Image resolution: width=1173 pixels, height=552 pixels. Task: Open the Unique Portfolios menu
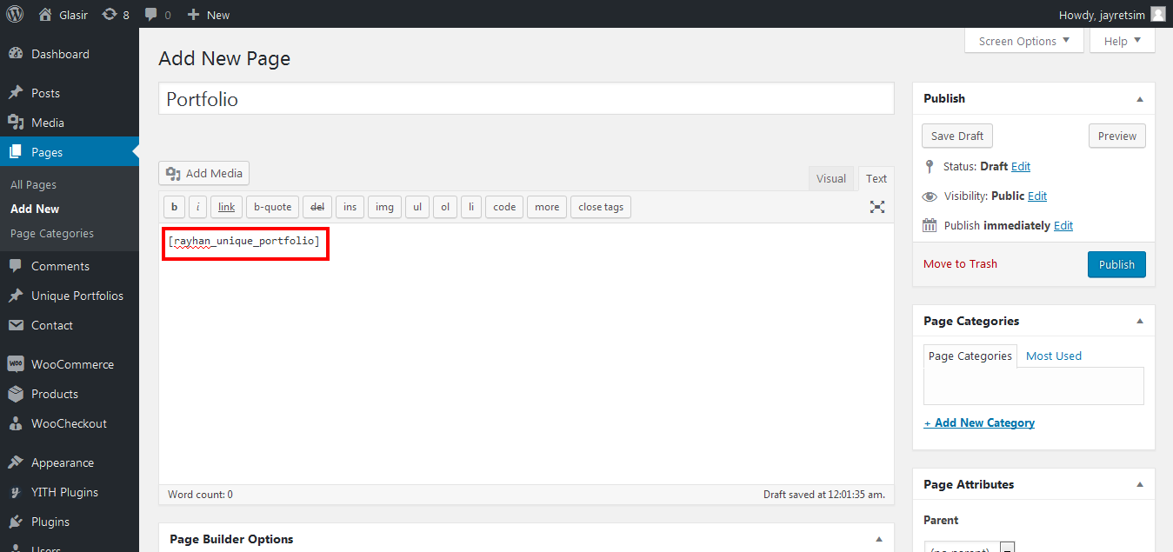click(x=77, y=296)
